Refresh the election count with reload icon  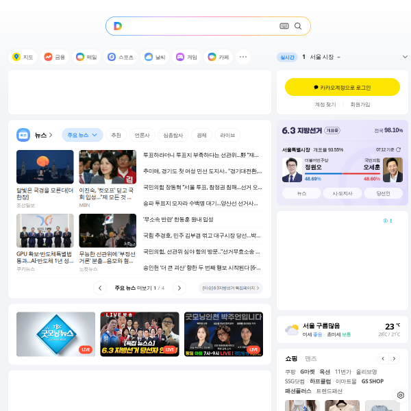[399, 149]
